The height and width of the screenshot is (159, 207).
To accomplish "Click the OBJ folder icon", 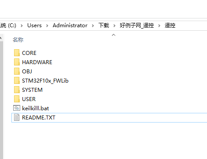I will point(17,71).
